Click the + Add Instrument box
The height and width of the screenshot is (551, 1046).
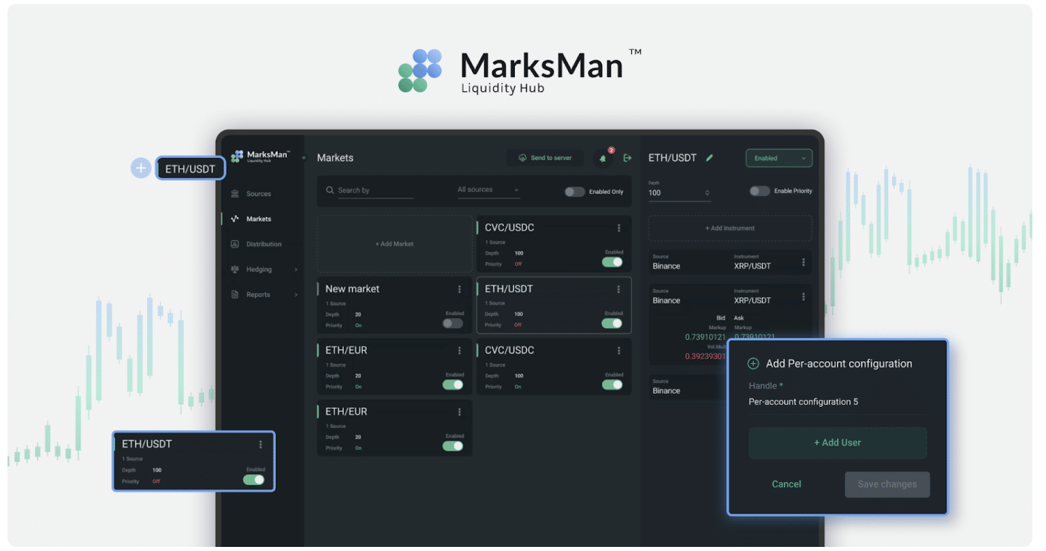coord(730,228)
